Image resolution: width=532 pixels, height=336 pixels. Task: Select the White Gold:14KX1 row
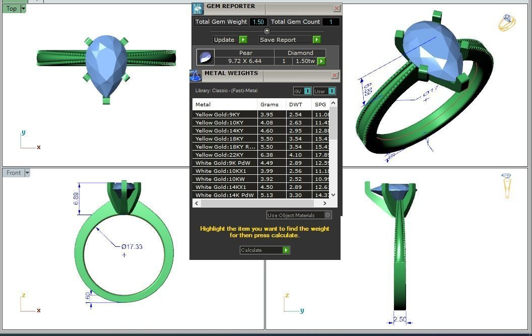pos(260,187)
